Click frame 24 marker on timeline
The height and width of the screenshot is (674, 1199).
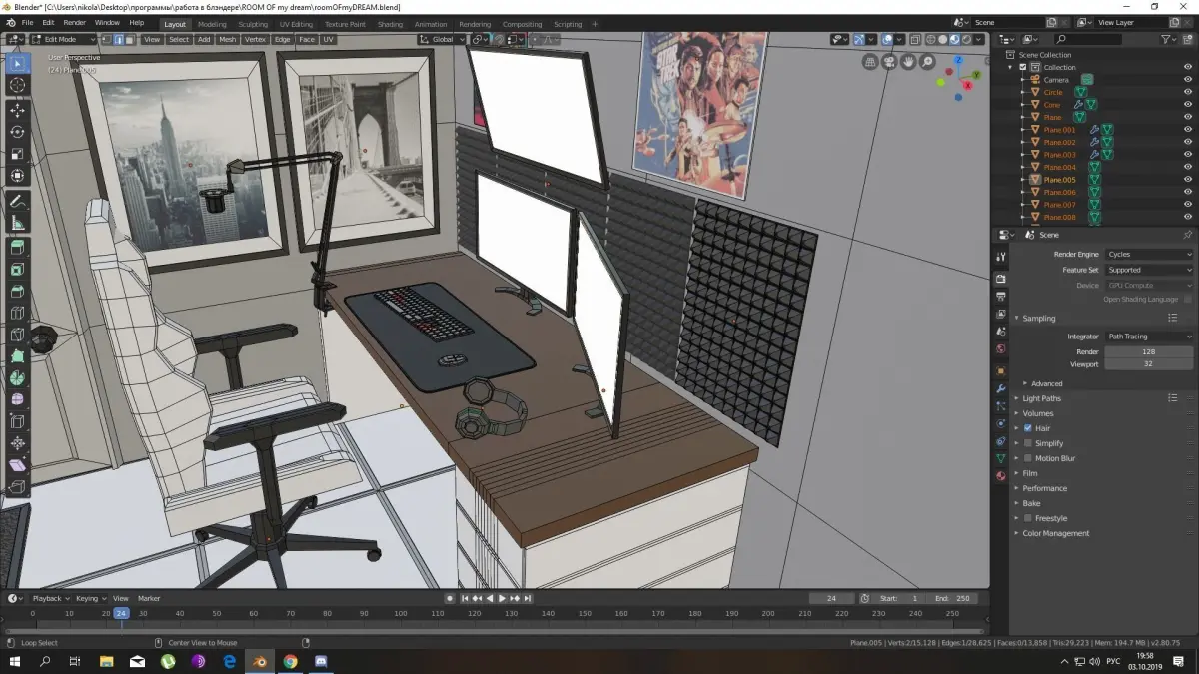121,613
